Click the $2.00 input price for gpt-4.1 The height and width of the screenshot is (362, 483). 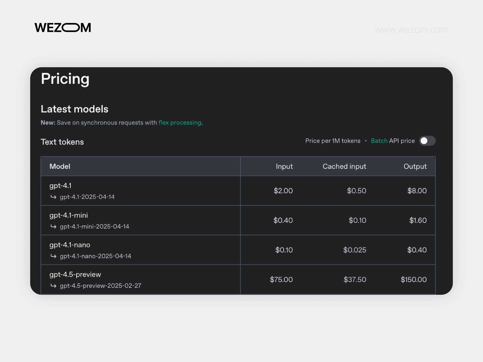tap(283, 191)
